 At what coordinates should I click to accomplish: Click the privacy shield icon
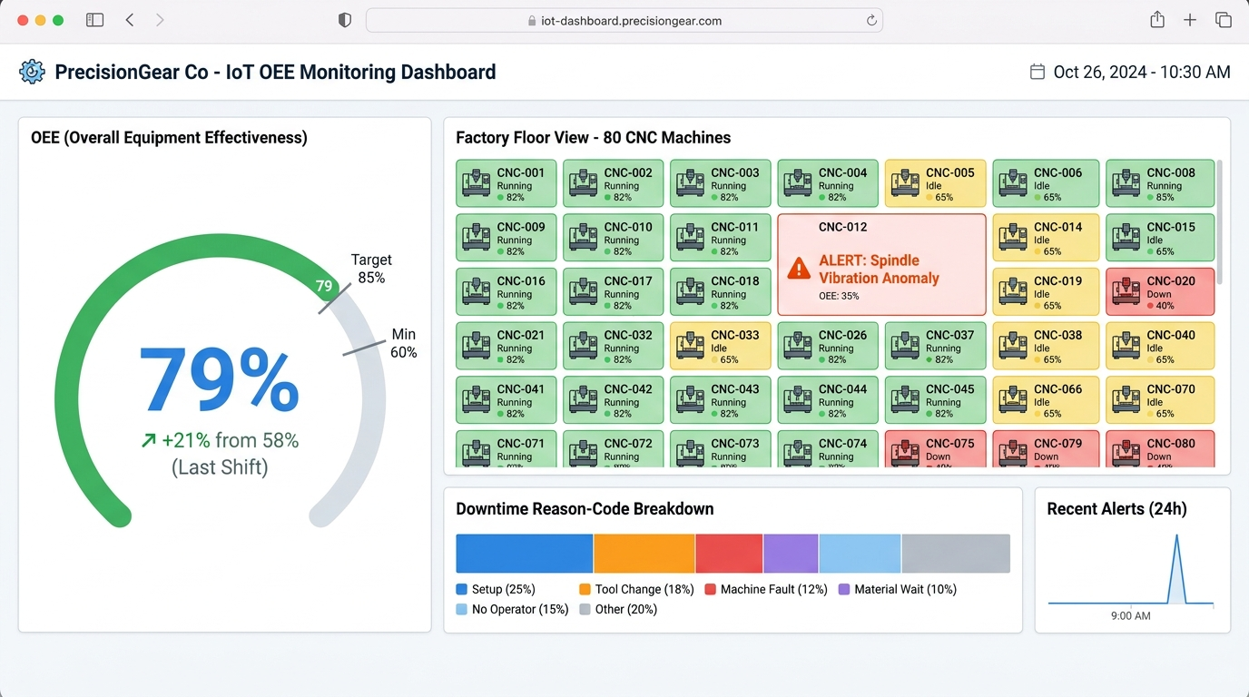(345, 20)
